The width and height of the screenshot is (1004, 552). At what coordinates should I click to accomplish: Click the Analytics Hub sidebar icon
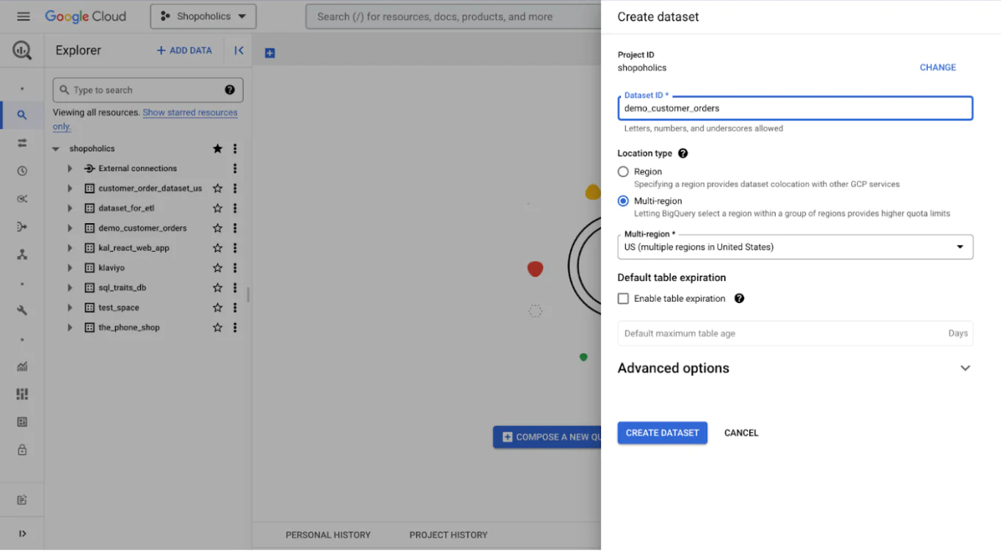(23, 198)
